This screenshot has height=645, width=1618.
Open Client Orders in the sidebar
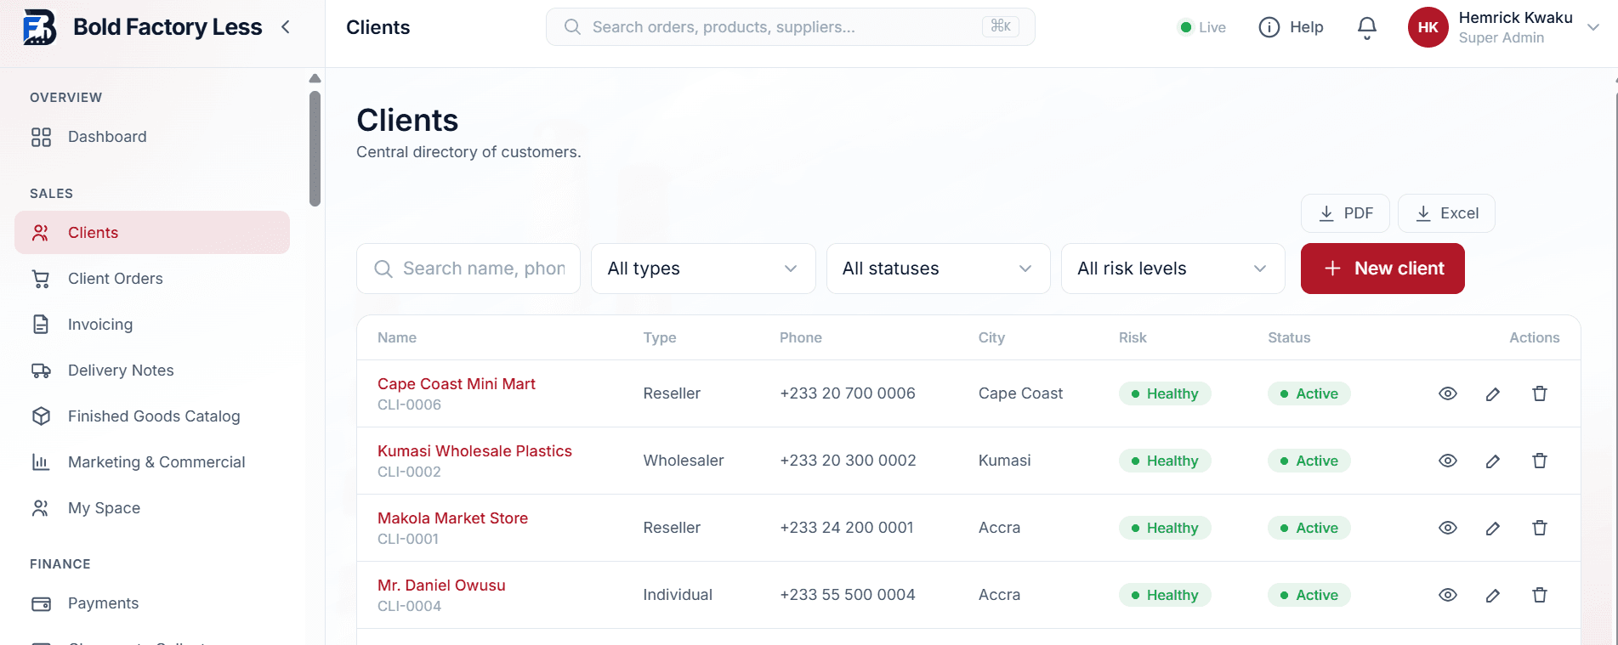(x=153, y=279)
